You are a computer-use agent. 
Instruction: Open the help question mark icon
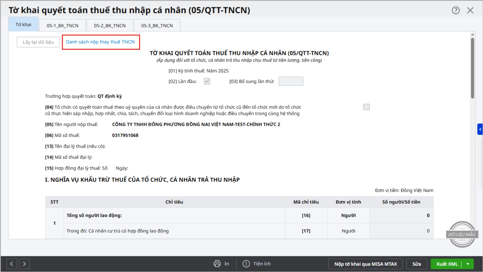pyautogui.click(x=456, y=10)
